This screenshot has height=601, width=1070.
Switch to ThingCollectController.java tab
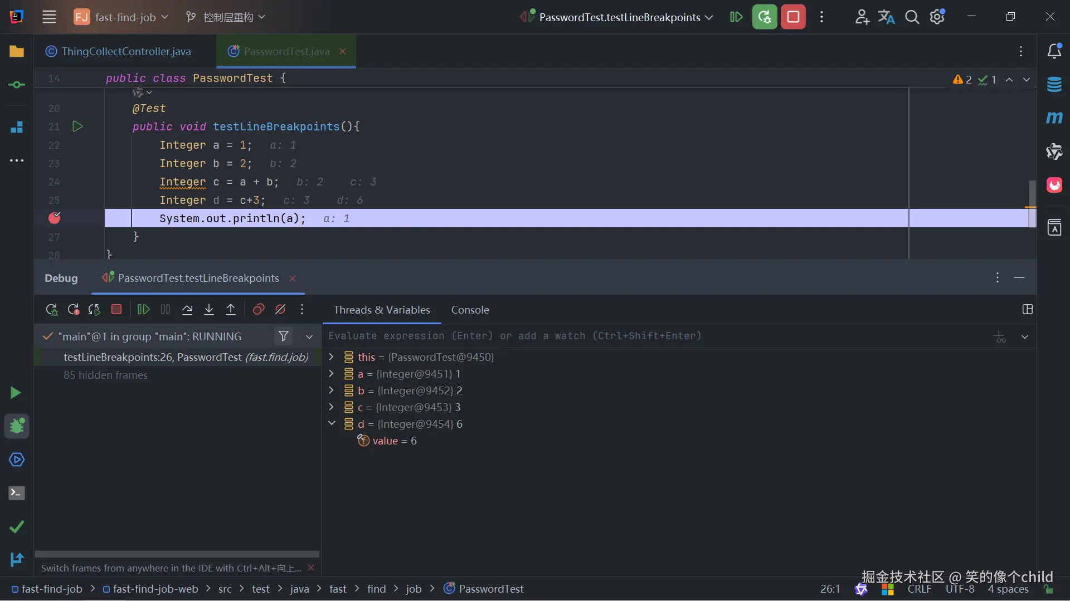pos(118,51)
